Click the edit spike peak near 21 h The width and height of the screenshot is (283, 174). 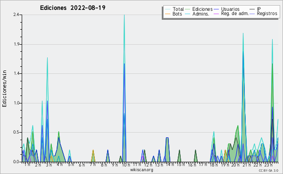243,33
